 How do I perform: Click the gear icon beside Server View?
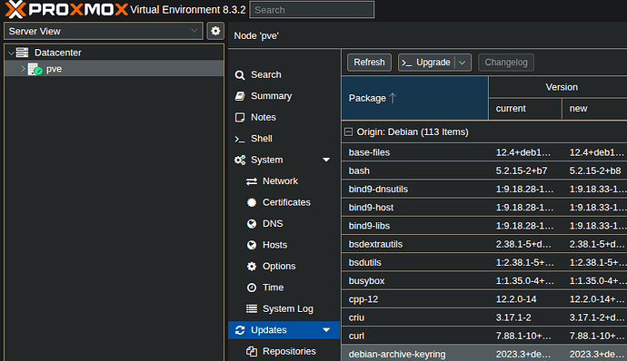[215, 31]
